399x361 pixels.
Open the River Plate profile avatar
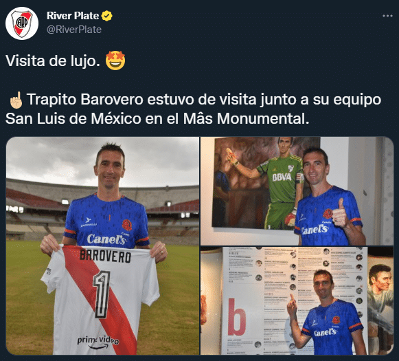click(x=22, y=23)
